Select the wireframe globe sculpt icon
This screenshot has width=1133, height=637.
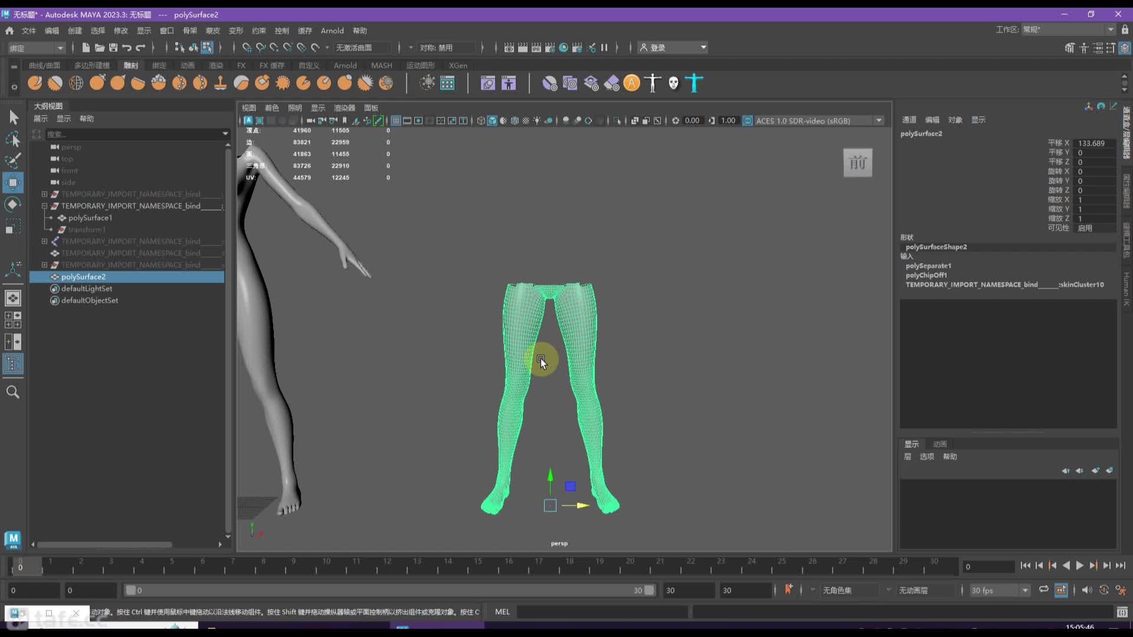(76, 83)
